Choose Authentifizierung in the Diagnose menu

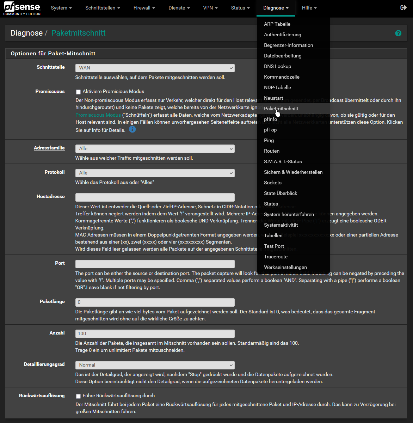293,35
